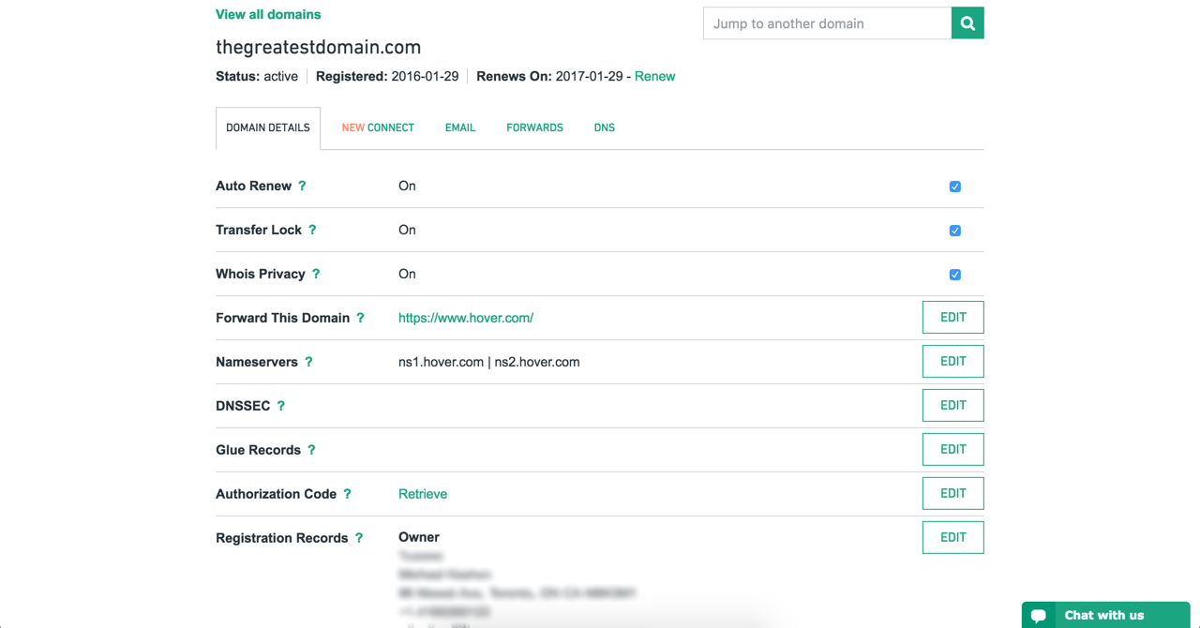The image size is (1200, 628).
Task: Click the Renew link
Action: point(654,76)
